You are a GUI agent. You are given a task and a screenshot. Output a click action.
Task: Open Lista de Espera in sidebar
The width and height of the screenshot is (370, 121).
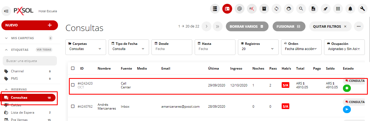[x=22, y=112]
